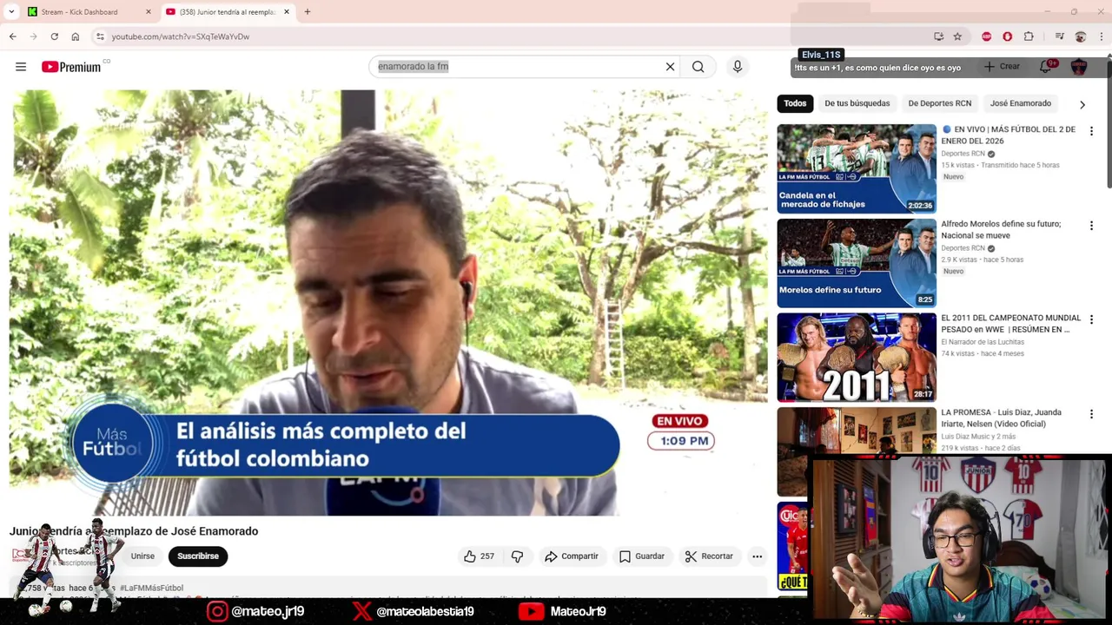This screenshot has width=1112, height=625.
Task: Open the browser home page icon
Action: click(x=76, y=36)
